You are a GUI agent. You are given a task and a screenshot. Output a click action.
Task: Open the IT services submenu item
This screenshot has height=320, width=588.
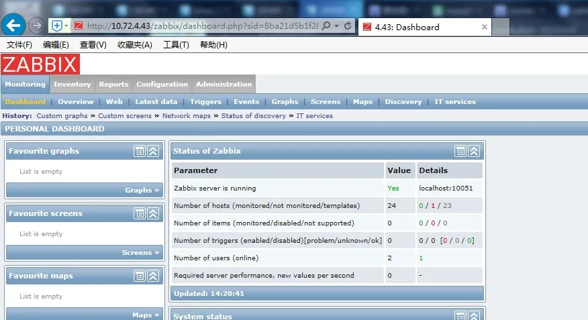pos(455,101)
